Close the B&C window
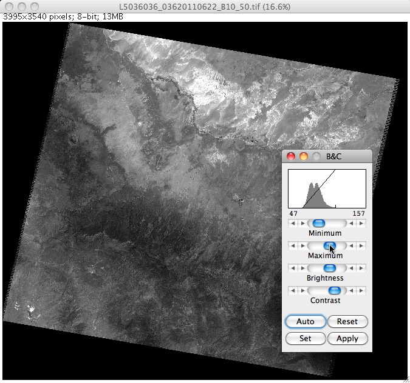This screenshot has height=383, width=410. tap(291, 156)
